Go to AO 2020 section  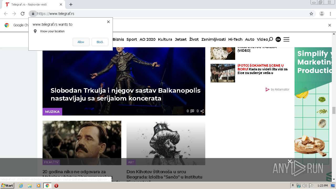[148, 39]
